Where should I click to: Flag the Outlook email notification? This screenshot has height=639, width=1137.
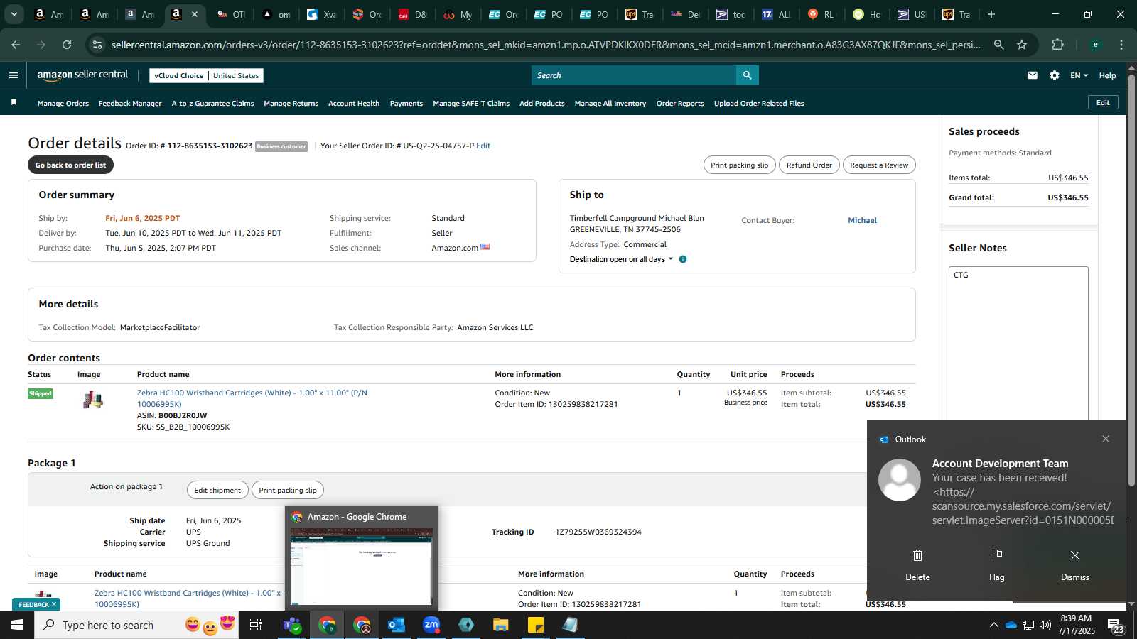tap(997, 565)
